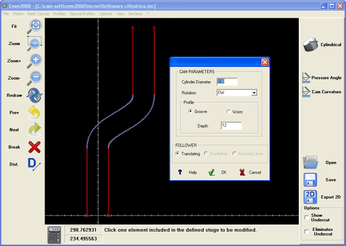Open the calculator icon in status bar
This screenshot has width=346, height=246.
[x=54, y=235]
